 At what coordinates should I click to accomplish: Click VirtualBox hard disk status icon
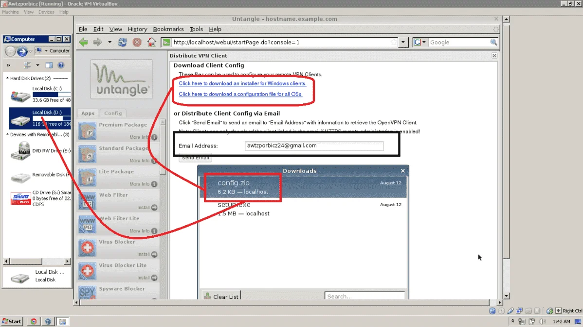pos(492,311)
